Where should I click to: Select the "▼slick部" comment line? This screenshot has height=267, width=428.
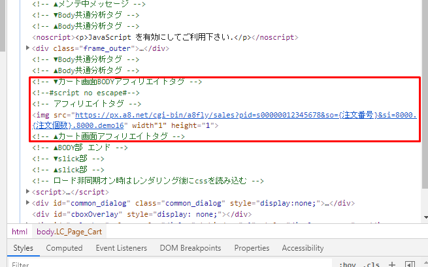click(68, 159)
